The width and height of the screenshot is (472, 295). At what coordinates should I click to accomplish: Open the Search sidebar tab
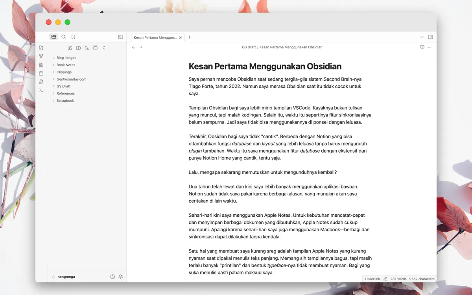(x=64, y=37)
